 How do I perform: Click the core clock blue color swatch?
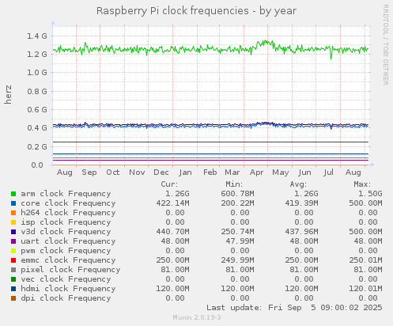(x=13, y=203)
